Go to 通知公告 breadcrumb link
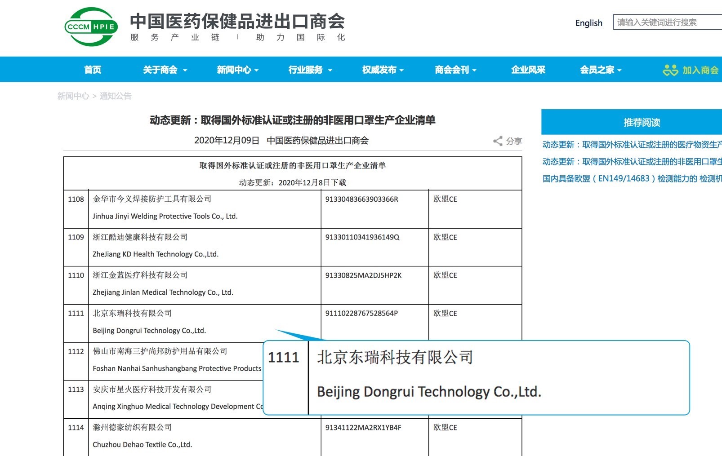The width and height of the screenshot is (722, 456). 116,96
